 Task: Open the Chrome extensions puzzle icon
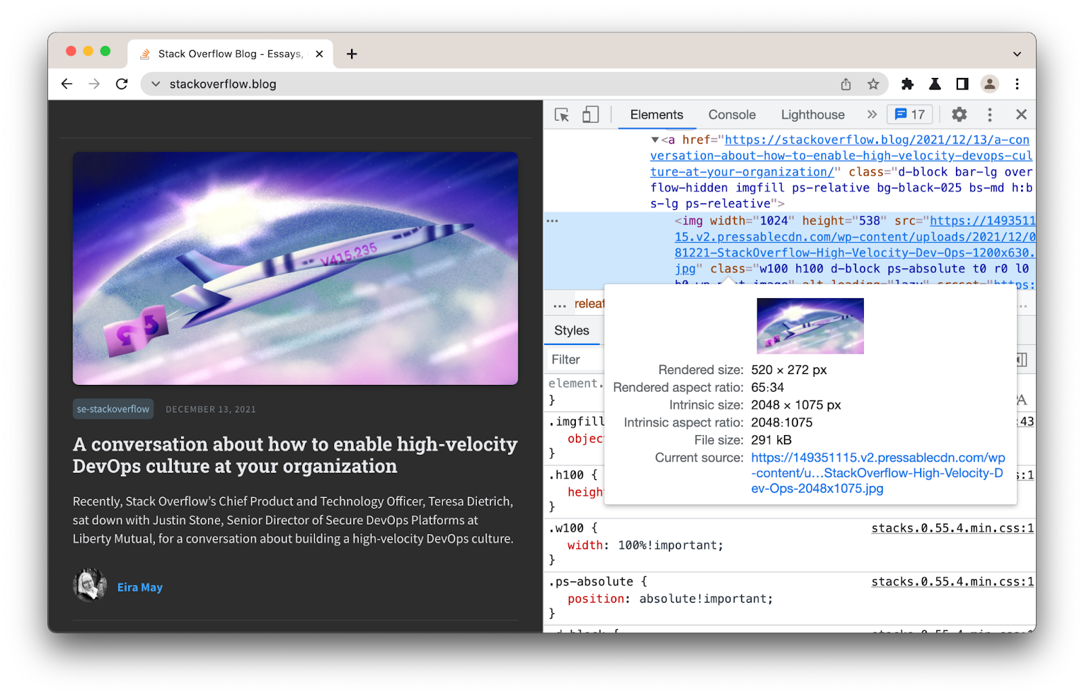[x=907, y=84]
